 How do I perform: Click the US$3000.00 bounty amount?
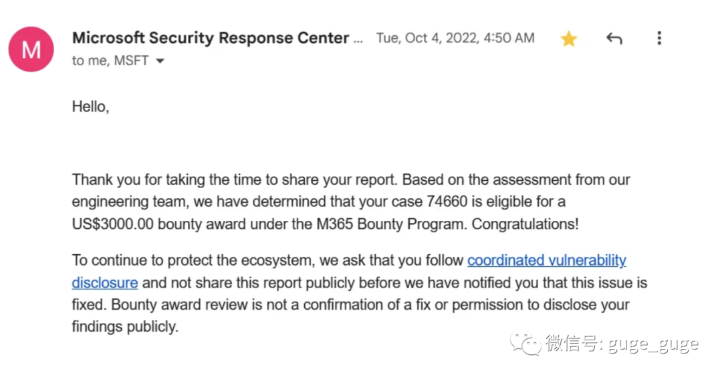tap(112, 224)
